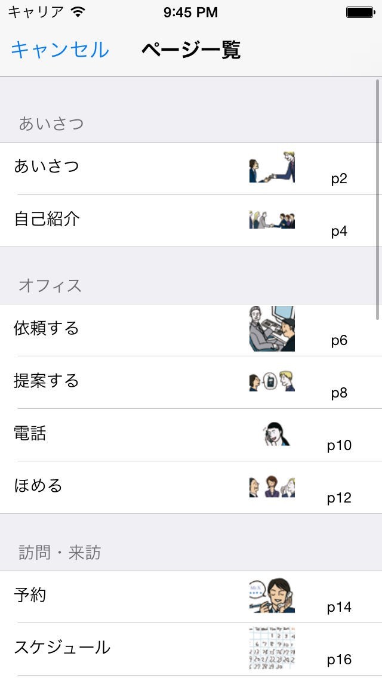Choose the 電話 row label
The width and height of the screenshot is (382, 678).
coord(30,433)
